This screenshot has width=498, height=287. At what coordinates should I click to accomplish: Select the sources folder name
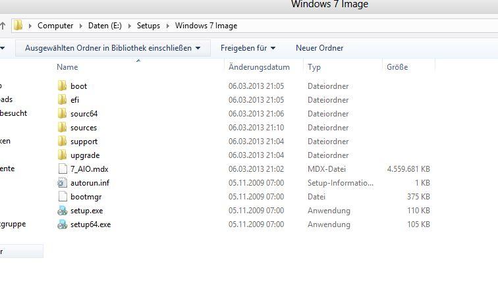pyautogui.click(x=84, y=128)
